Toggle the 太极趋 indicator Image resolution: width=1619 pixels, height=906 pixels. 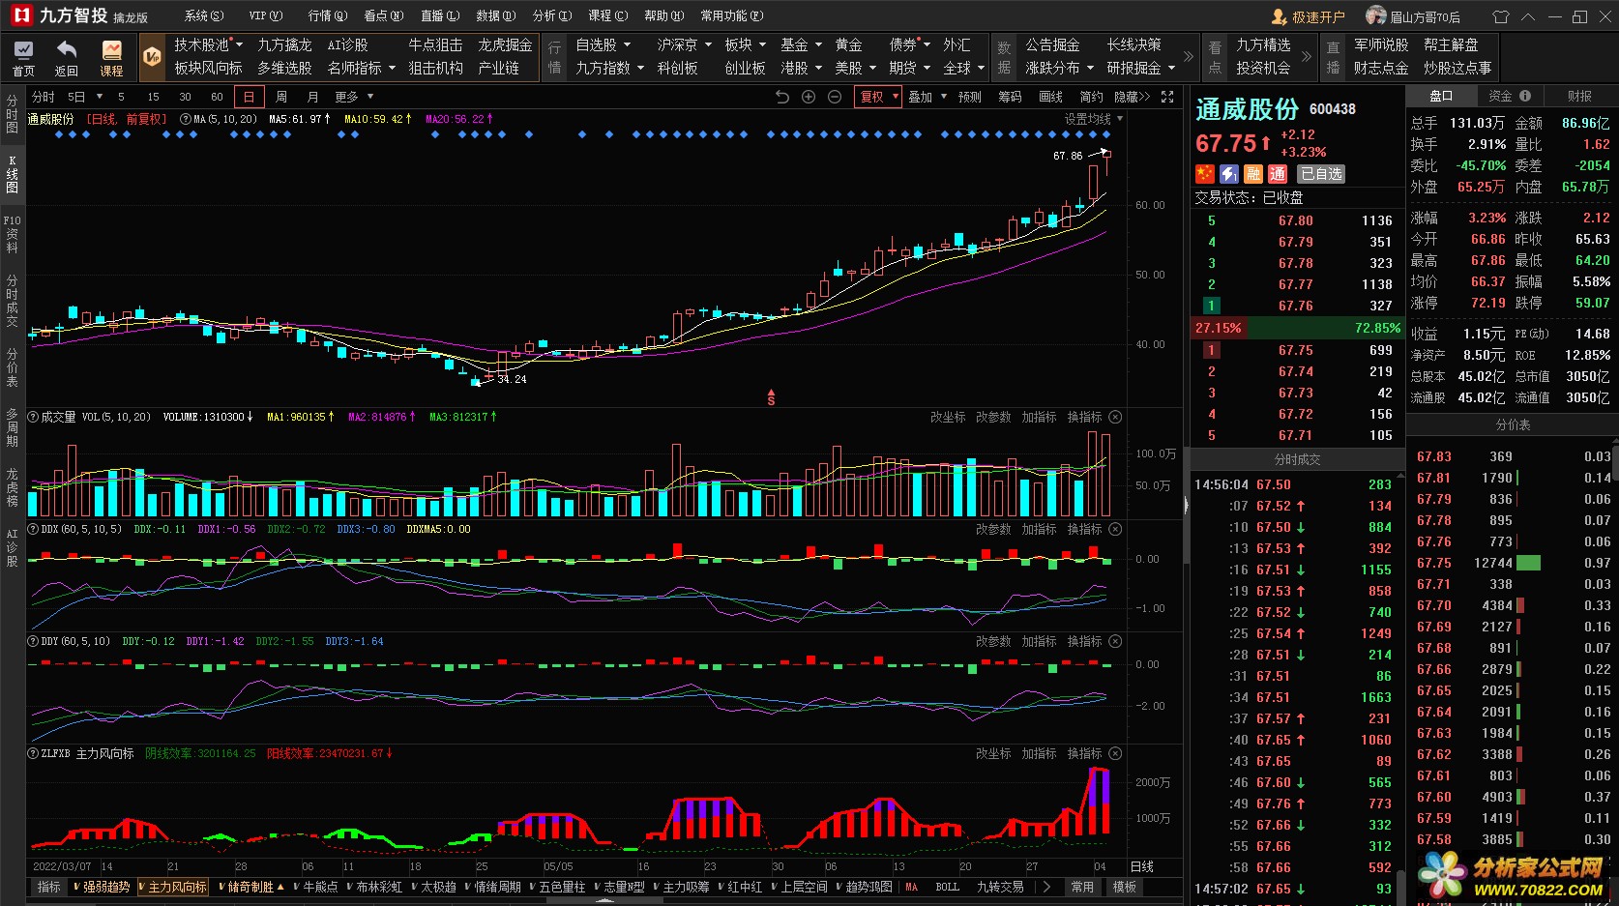click(x=433, y=887)
